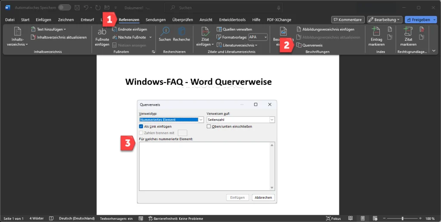Click the Querverweis ribbon command
The width and height of the screenshot is (441, 222).
point(309,45)
